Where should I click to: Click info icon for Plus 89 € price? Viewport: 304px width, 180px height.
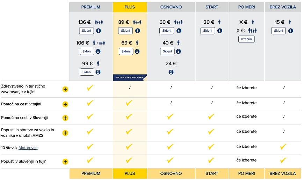pos(137,31)
